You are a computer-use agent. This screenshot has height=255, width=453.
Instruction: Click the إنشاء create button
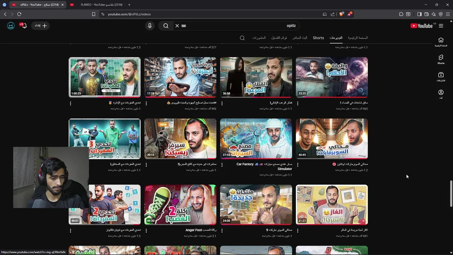(x=41, y=25)
